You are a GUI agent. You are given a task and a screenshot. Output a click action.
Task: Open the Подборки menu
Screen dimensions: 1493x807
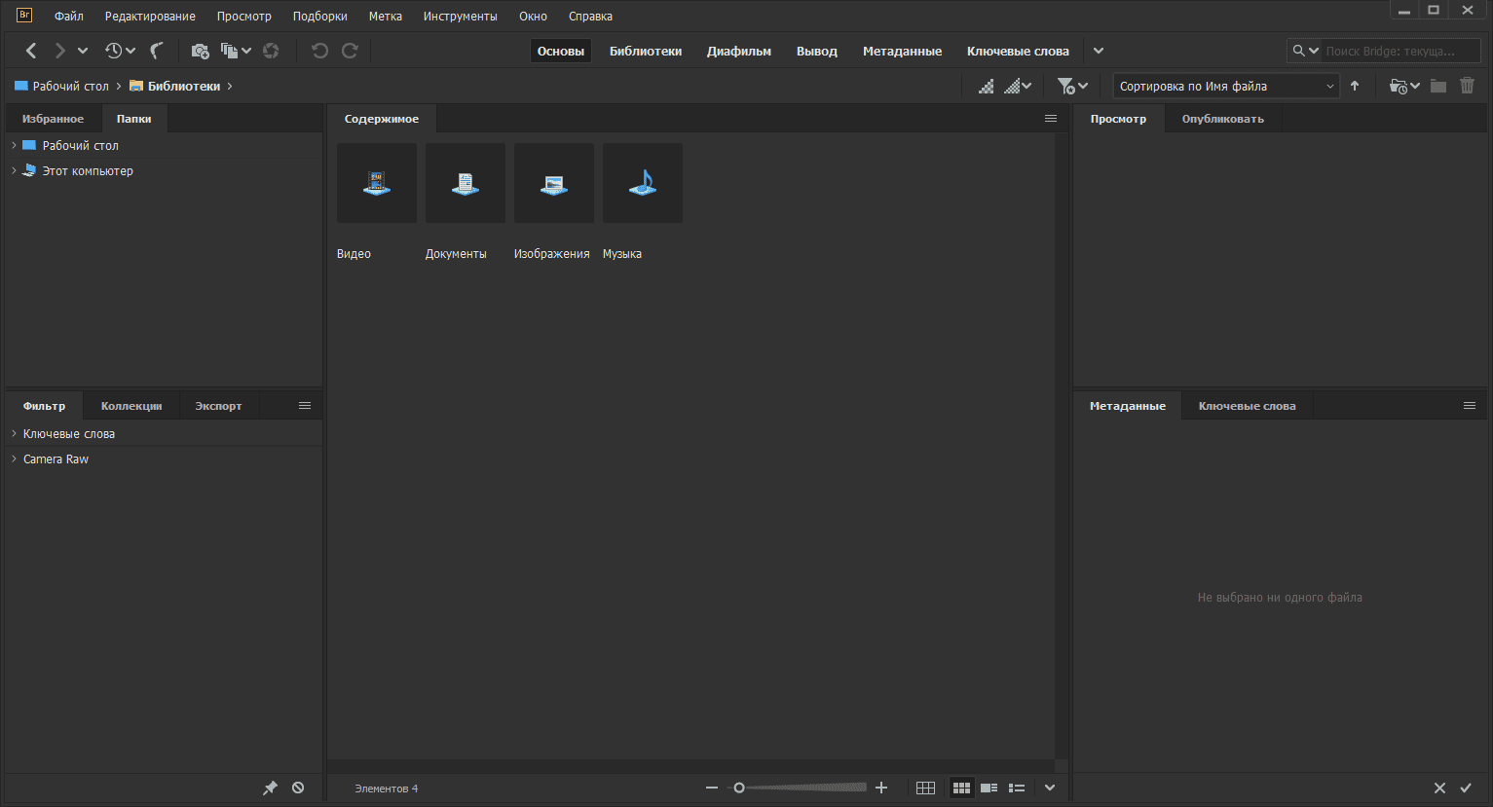point(320,17)
